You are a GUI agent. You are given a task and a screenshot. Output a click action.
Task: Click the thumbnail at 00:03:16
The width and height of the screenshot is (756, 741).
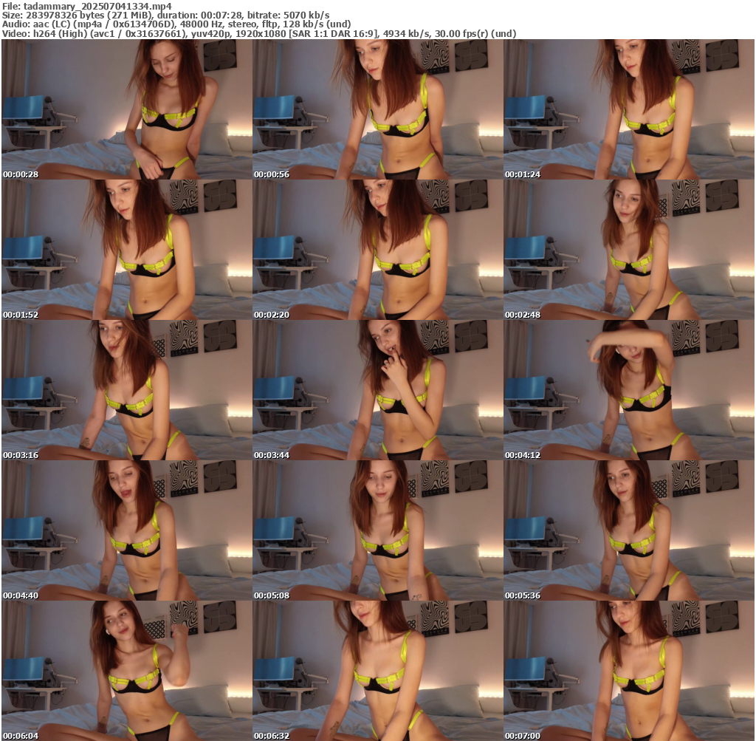pyautogui.click(x=126, y=390)
